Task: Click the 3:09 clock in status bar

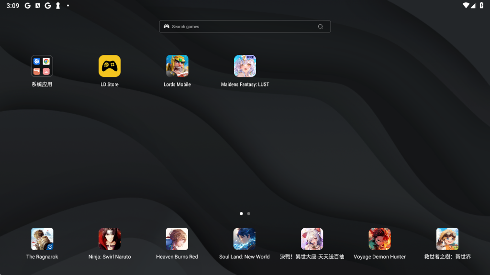Action: (x=12, y=6)
